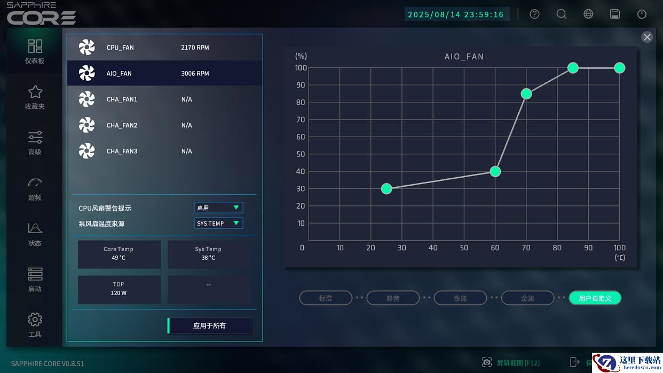Viewport: 663px width, 373px height.
Task: Click the save floppy disk icon
Action: (615, 14)
